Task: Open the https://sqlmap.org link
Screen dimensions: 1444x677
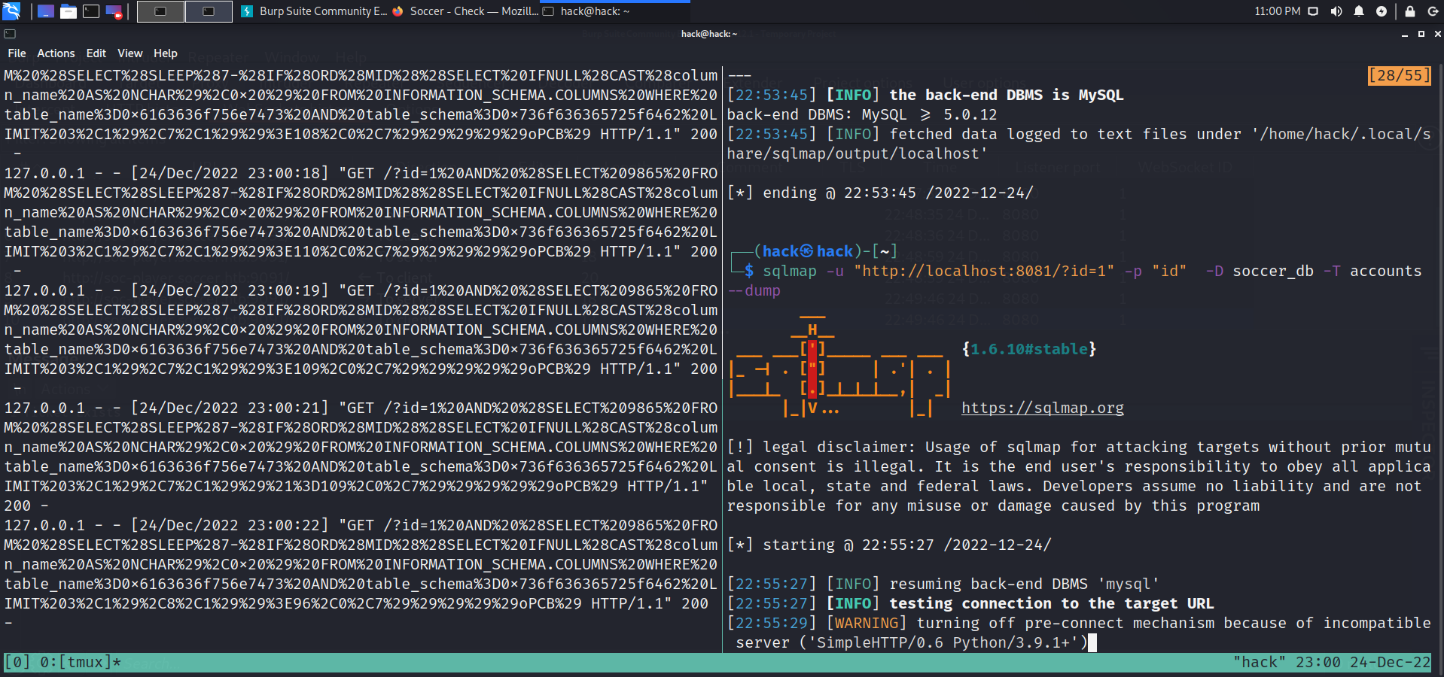Action: (x=1042, y=408)
